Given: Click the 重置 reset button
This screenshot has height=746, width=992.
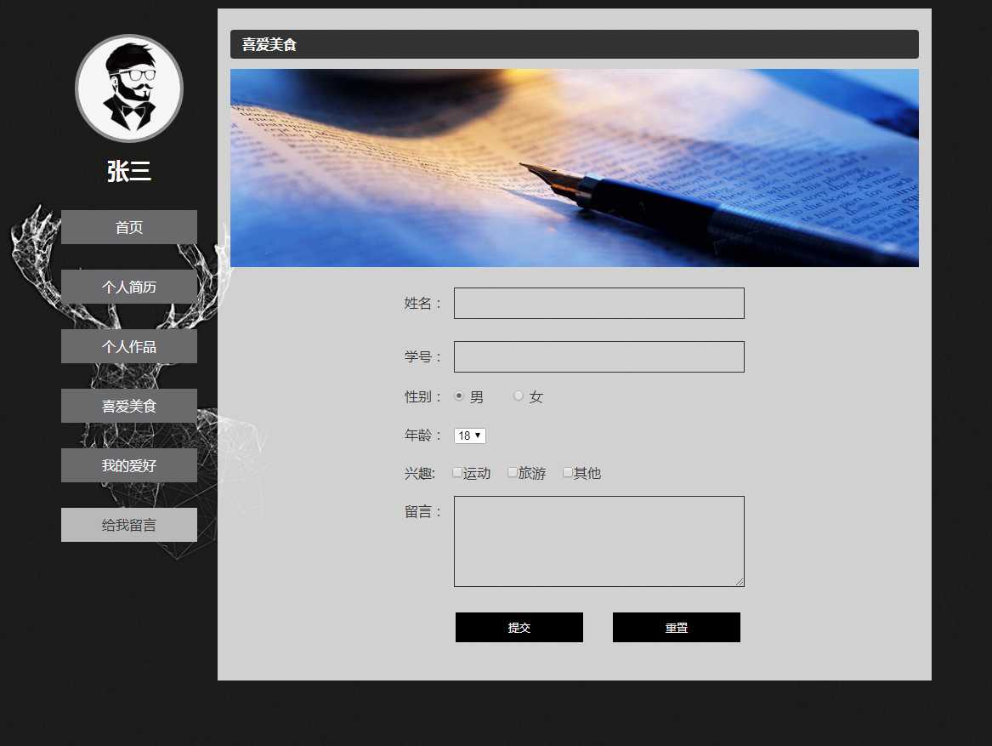Looking at the screenshot, I should click(676, 628).
